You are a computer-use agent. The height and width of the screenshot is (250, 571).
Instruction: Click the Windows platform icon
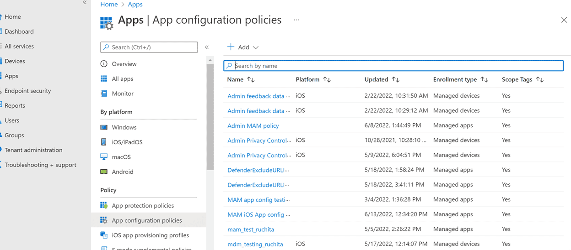(104, 127)
